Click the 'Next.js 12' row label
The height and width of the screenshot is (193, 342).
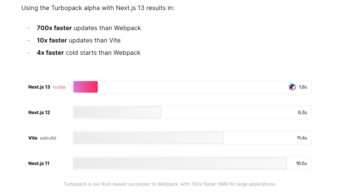coord(39,113)
